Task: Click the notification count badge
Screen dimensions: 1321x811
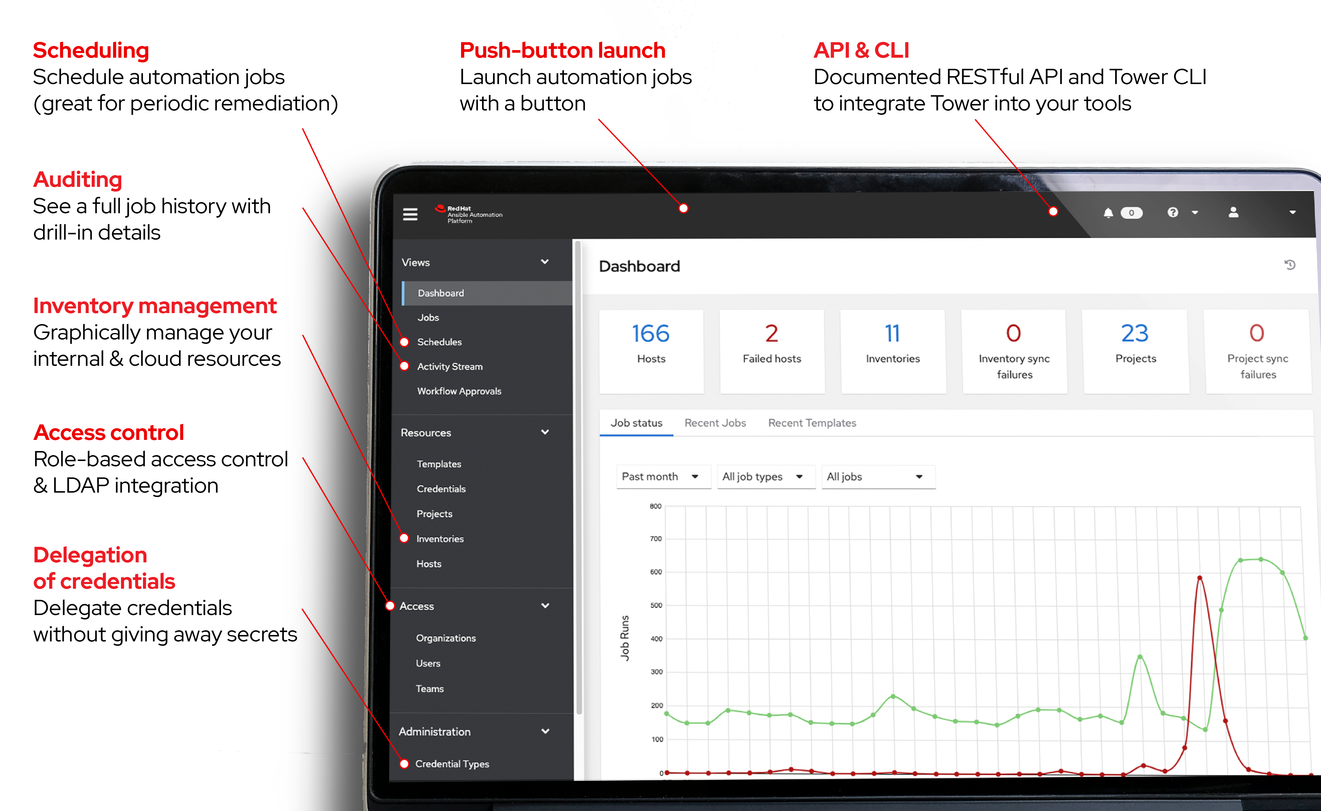Action: tap(1132, 213)
